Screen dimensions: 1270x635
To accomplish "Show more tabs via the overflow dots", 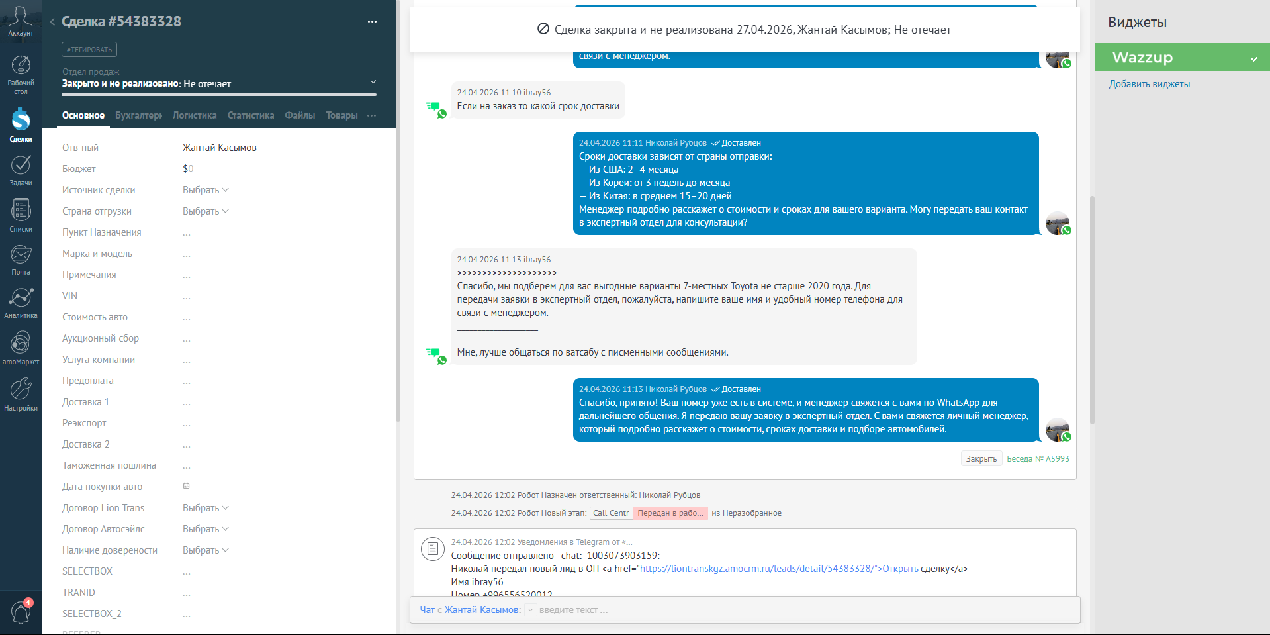I will (372, 115).
